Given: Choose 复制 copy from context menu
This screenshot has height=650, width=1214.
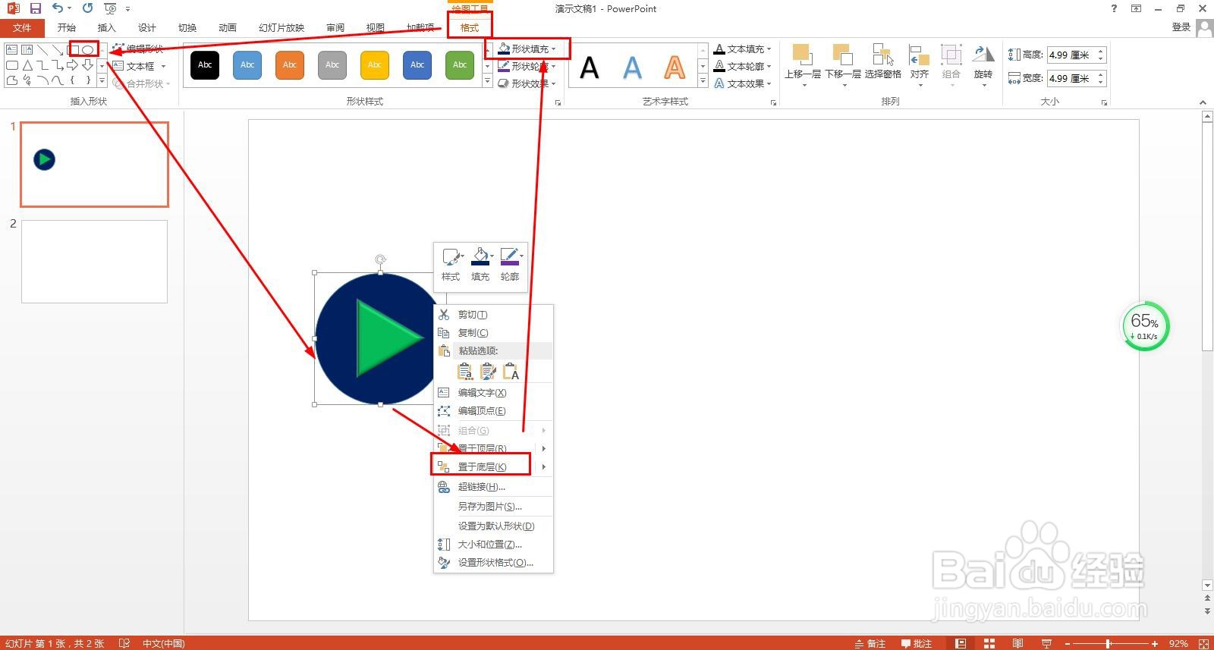Looking at the screenshot, I should [x=493, y=332].
